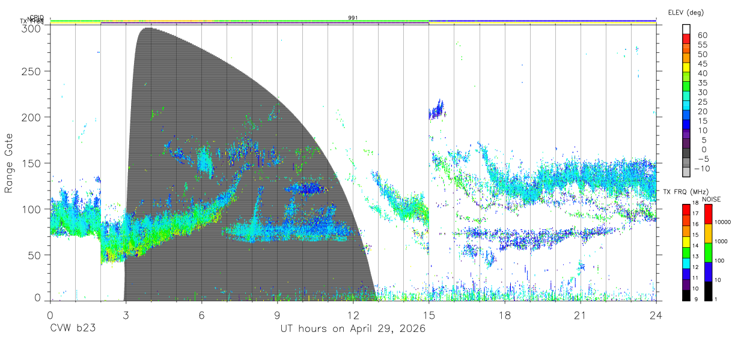738x341 pixels.
Task: Click TX FRQ legend value 16
Action: [x=696, y=224]
